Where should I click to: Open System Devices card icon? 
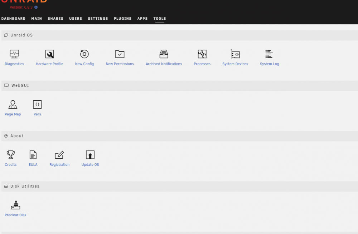(235, 54)
